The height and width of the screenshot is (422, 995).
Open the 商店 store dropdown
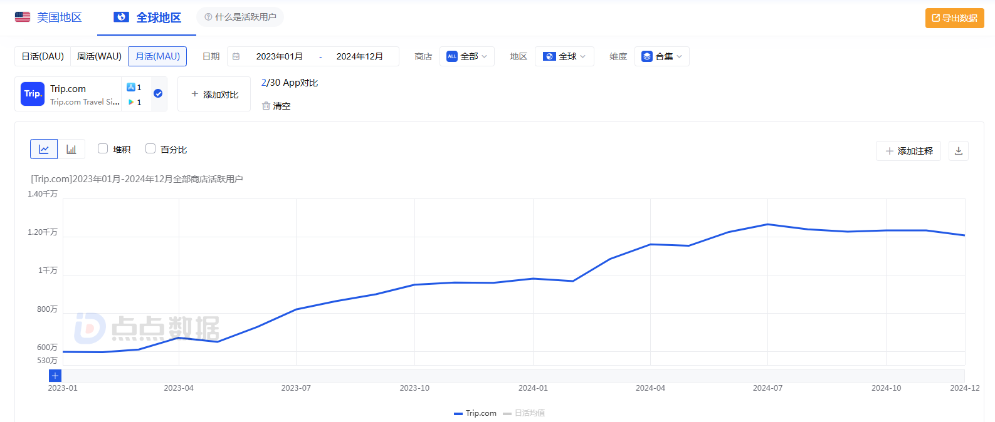click(x=467, y=56)
